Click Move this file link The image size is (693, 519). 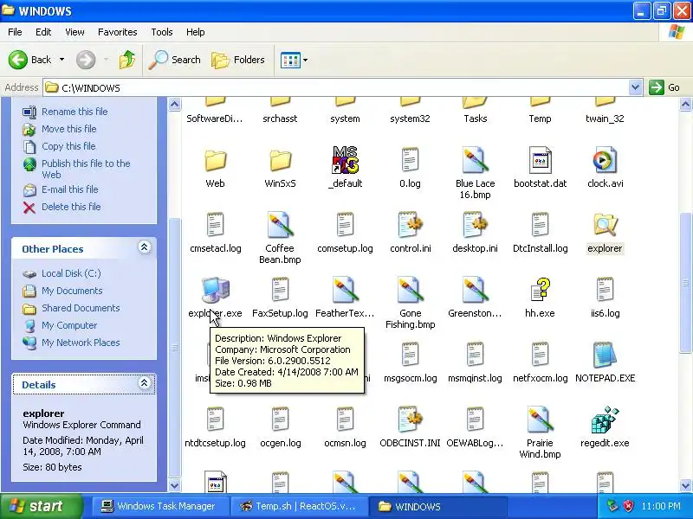(x=69, y=129)
